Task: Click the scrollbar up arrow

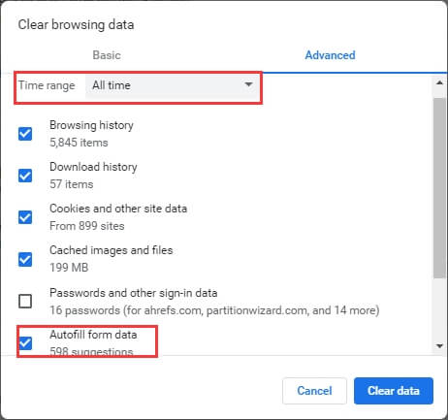Action: (439, 82)
